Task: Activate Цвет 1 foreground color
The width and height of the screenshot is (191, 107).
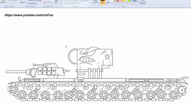Action: coord(103,2)
